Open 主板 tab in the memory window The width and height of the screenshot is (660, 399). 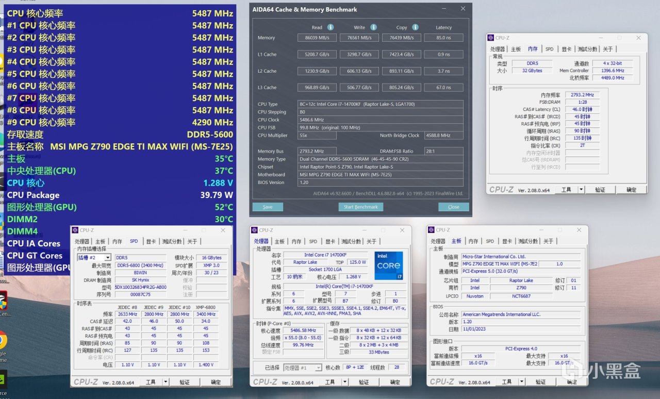pos(516,49)
